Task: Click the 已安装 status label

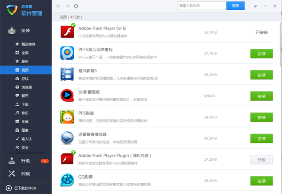Action: pos(262,32)
